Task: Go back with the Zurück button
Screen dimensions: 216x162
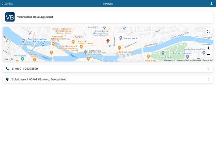Action: coord(7,4)
